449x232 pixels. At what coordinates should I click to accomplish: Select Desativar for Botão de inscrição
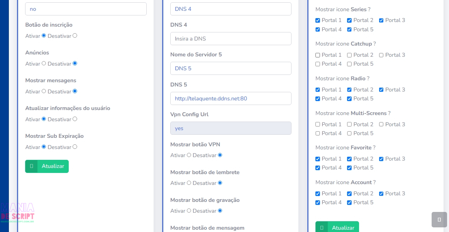(75, 36)
